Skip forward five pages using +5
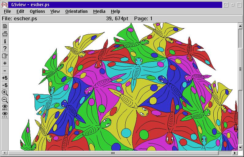244x157 pixels. click(x=5, y=78)
